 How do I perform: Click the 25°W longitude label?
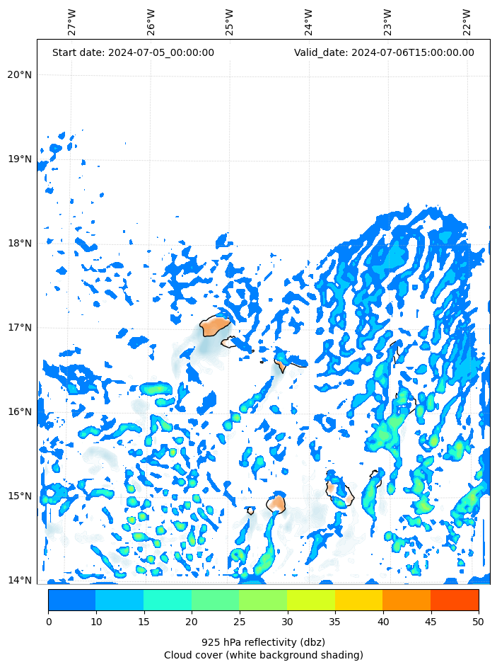point(229,22)
